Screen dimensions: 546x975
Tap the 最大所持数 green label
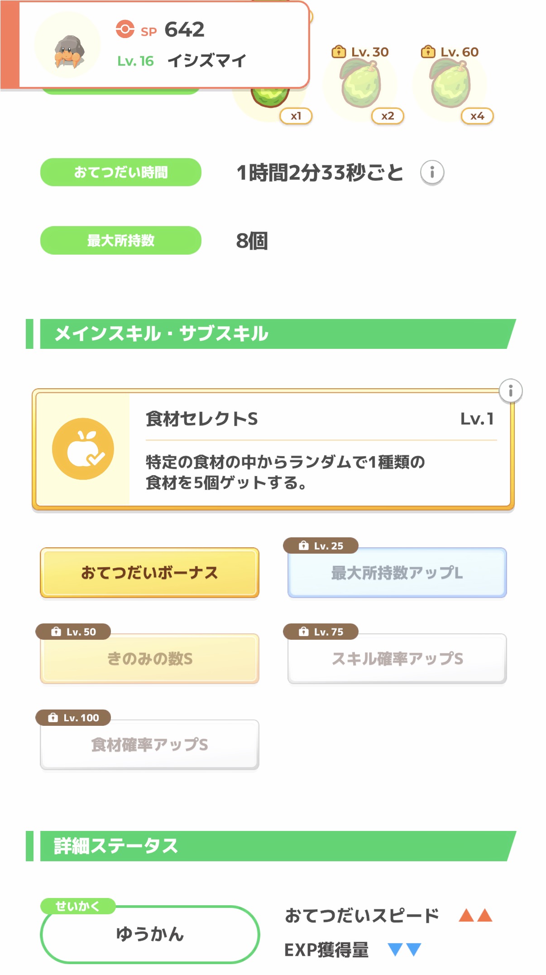click(x=121, y=240)
